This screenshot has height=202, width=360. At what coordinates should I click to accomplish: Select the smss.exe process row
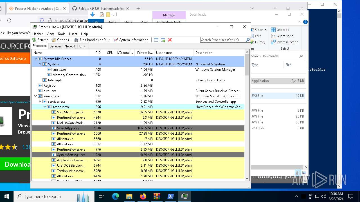point(138,70)
